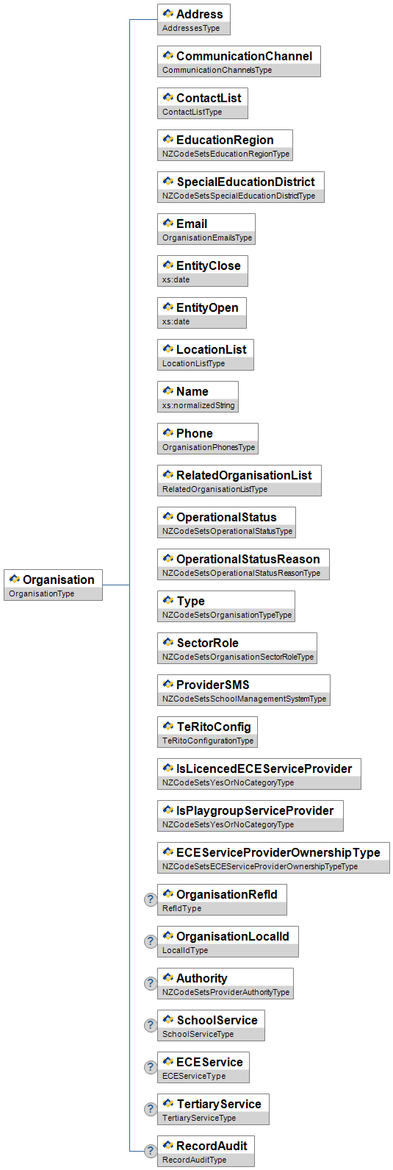Open the AddressesType type link
Screen dimensions: 393x1170
click(x=191, y=28)
